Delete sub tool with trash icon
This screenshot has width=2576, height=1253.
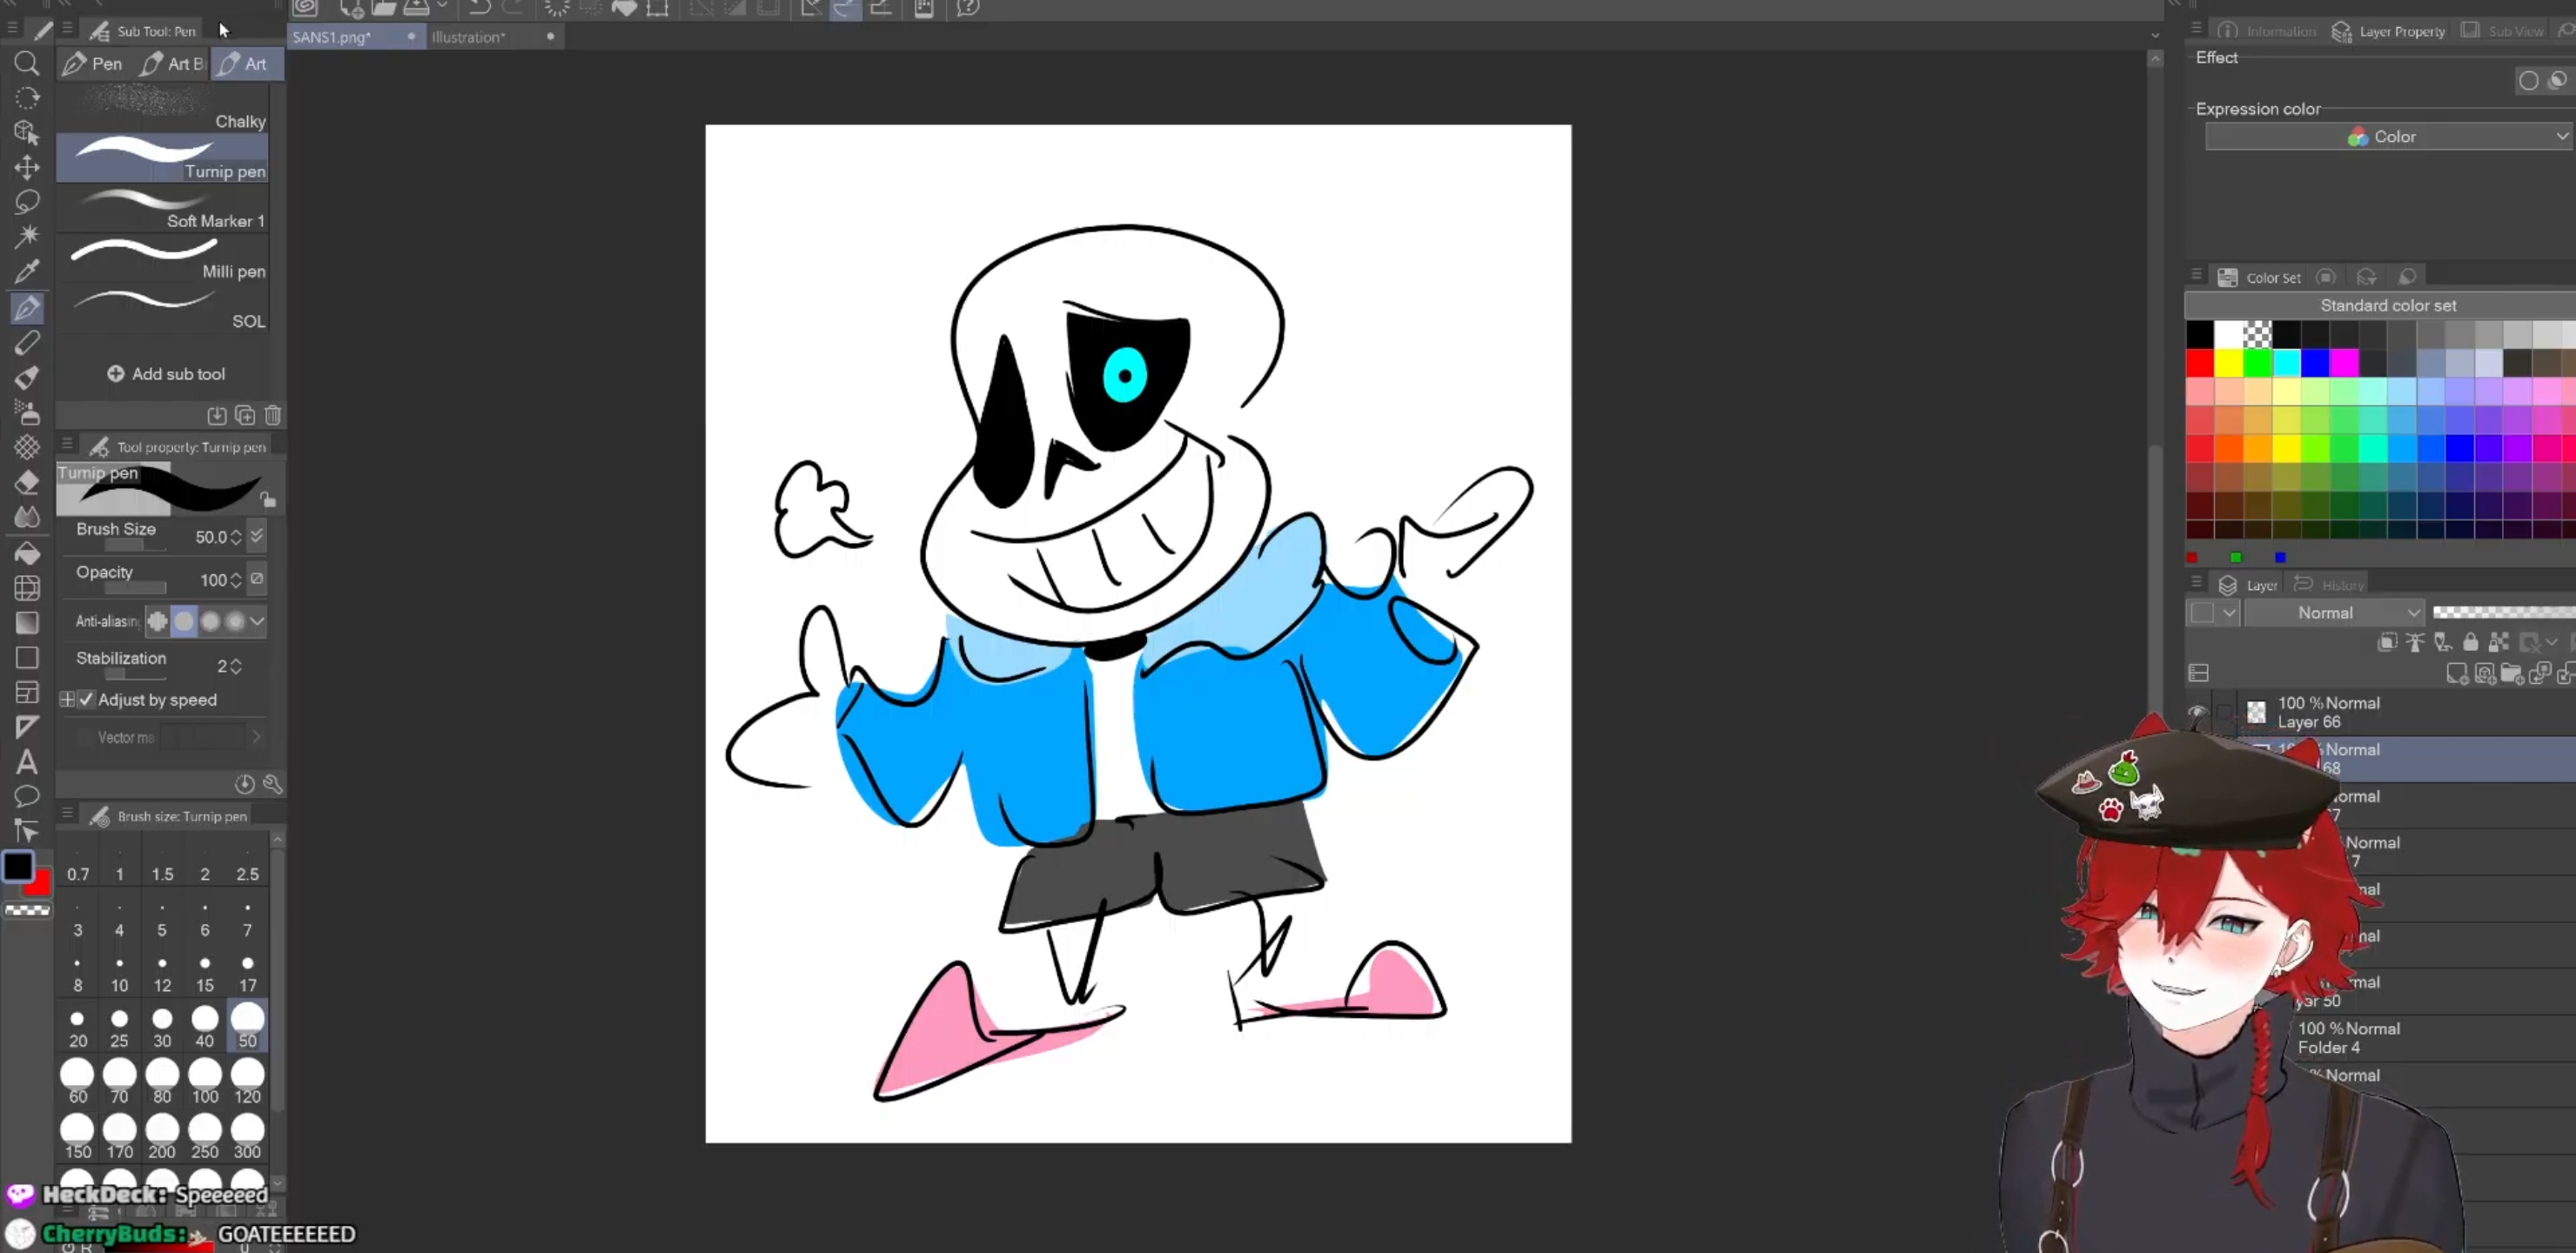273,415
